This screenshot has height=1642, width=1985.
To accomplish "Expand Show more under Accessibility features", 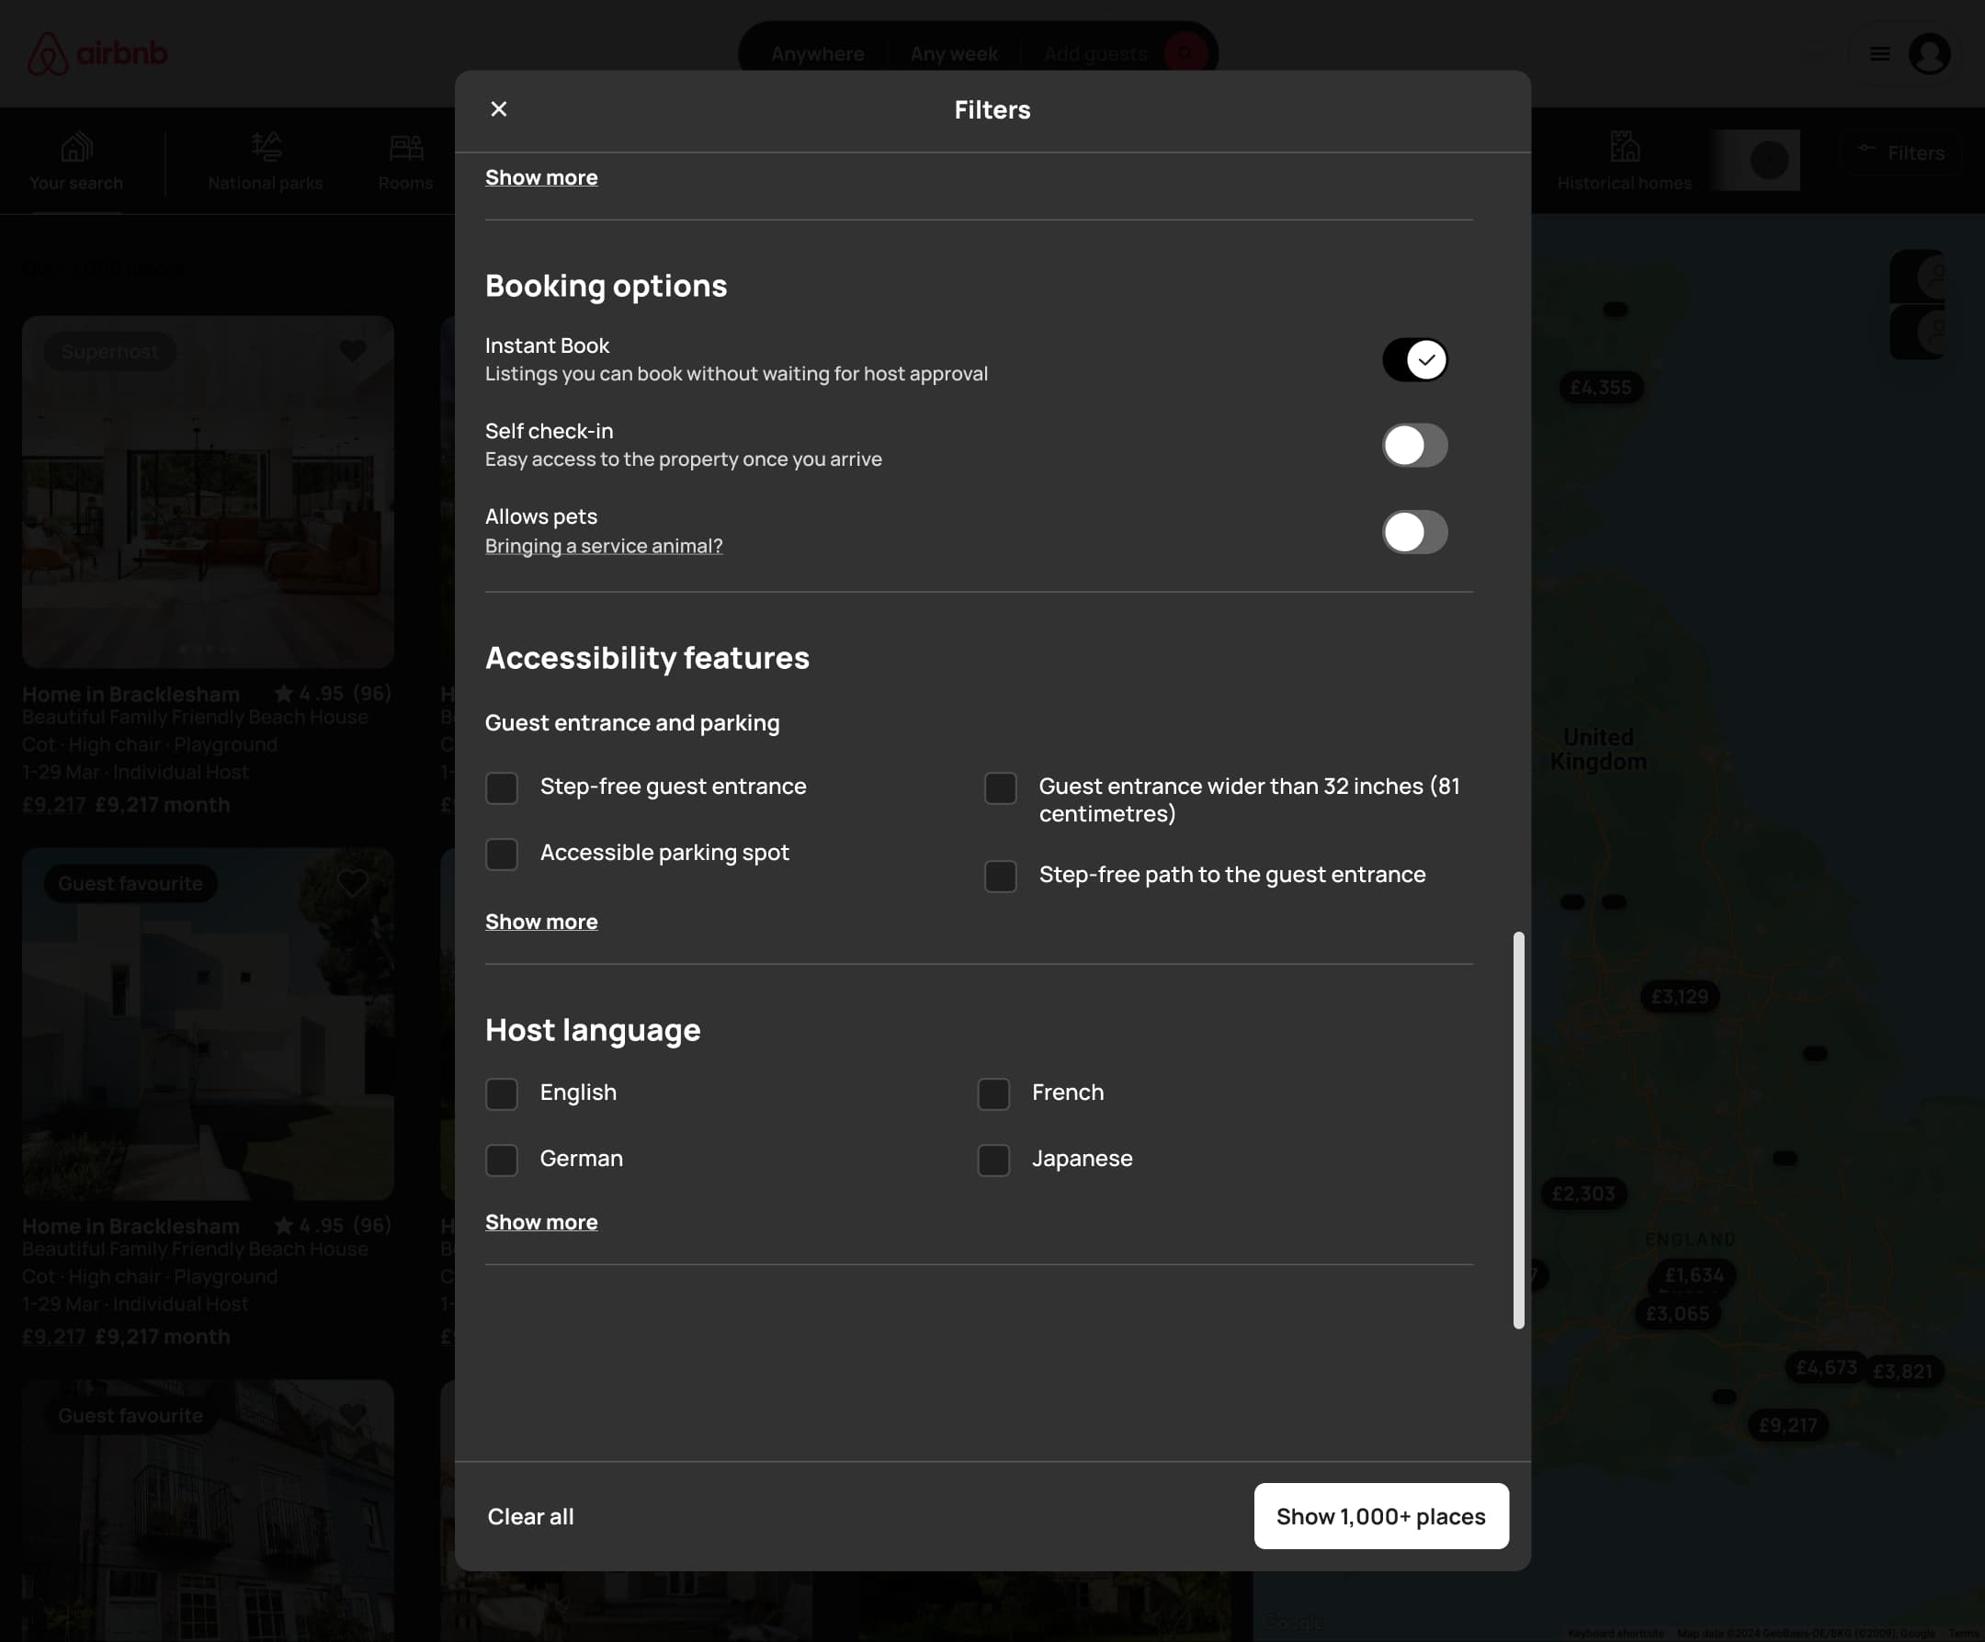I will [x=541, y=922].
